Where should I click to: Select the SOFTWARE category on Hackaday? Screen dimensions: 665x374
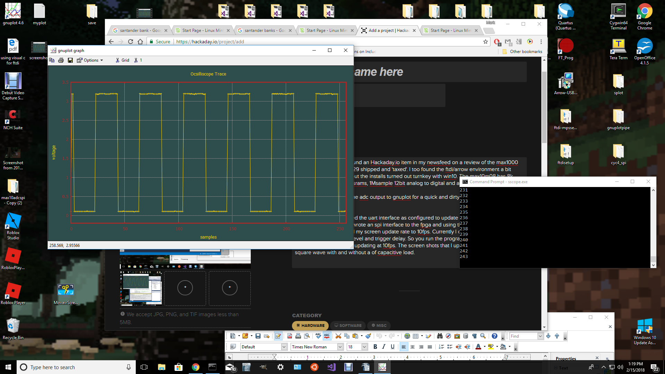[348, 326]
